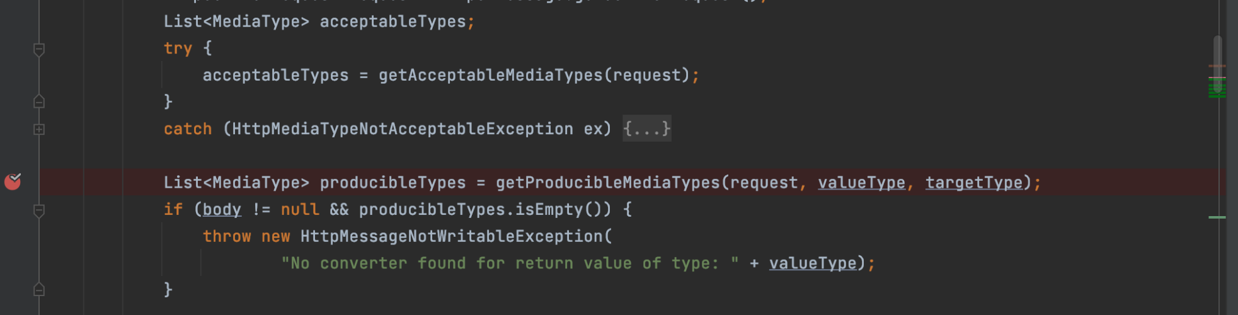
Task: Click the getProducibleMediaTypes method name
Action: click(x=607, y=183)
